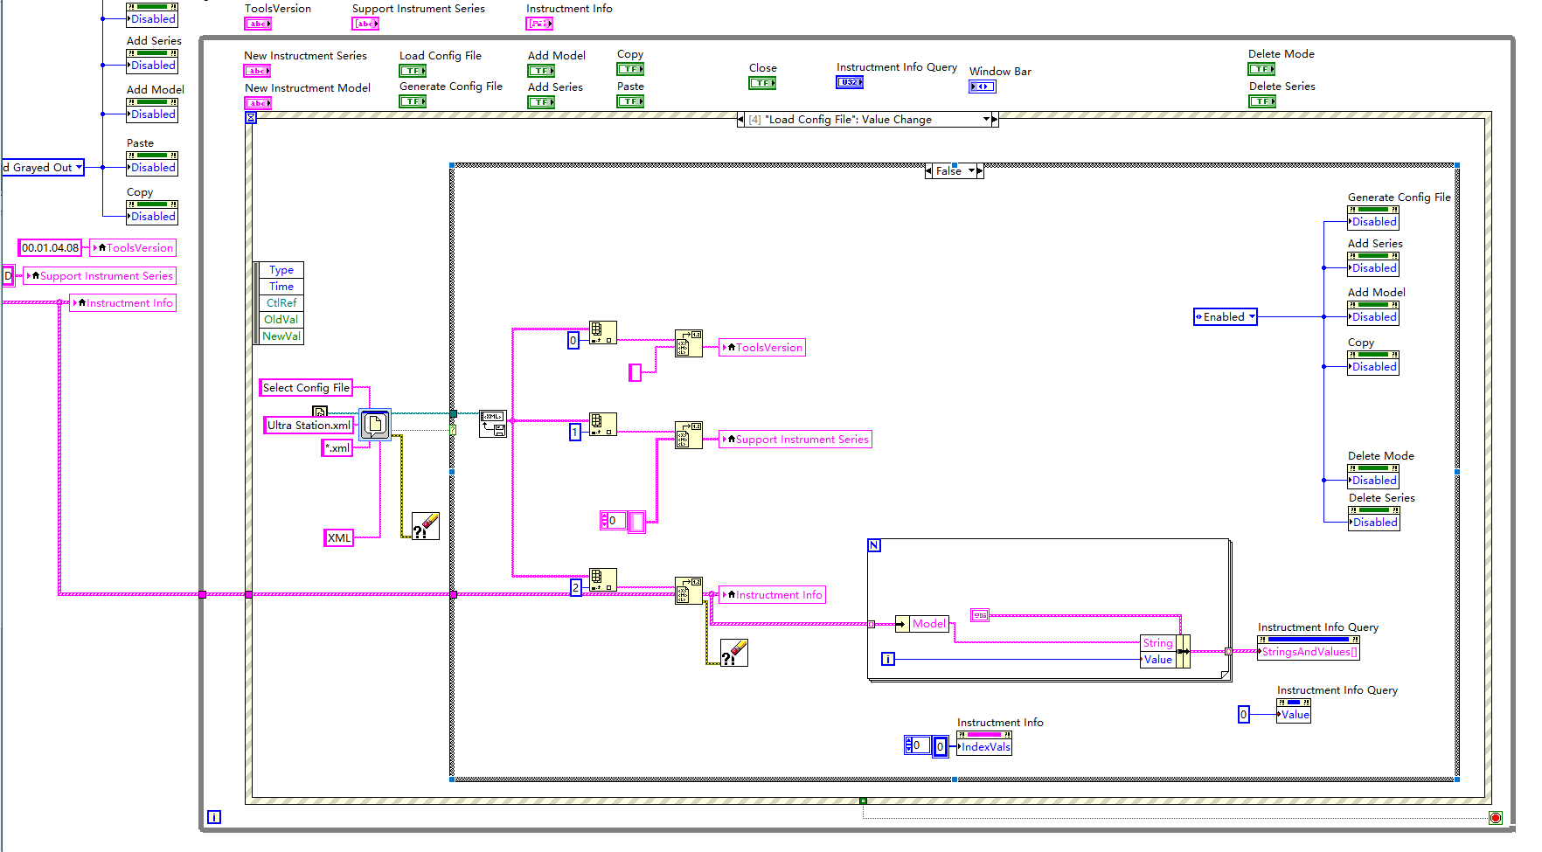Click the While Loop iteration terminal

214,817
